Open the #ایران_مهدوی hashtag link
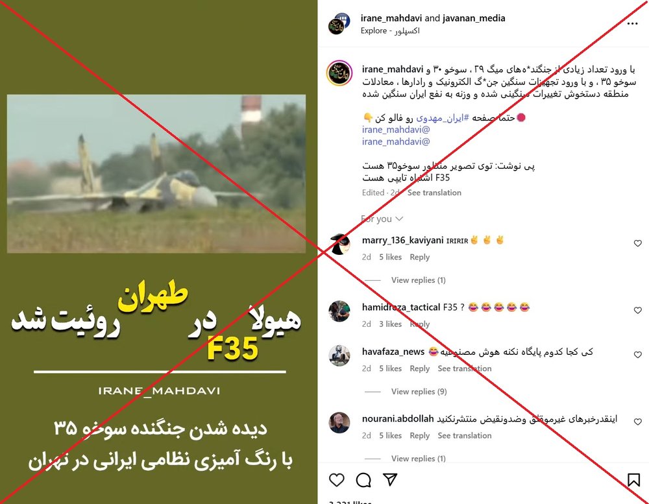 [443, 118]
